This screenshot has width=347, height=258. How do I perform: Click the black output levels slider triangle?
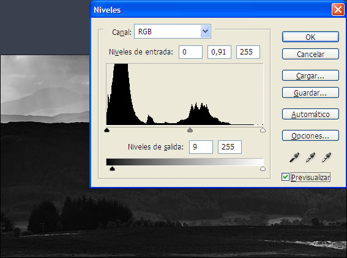tap(112, 169)
